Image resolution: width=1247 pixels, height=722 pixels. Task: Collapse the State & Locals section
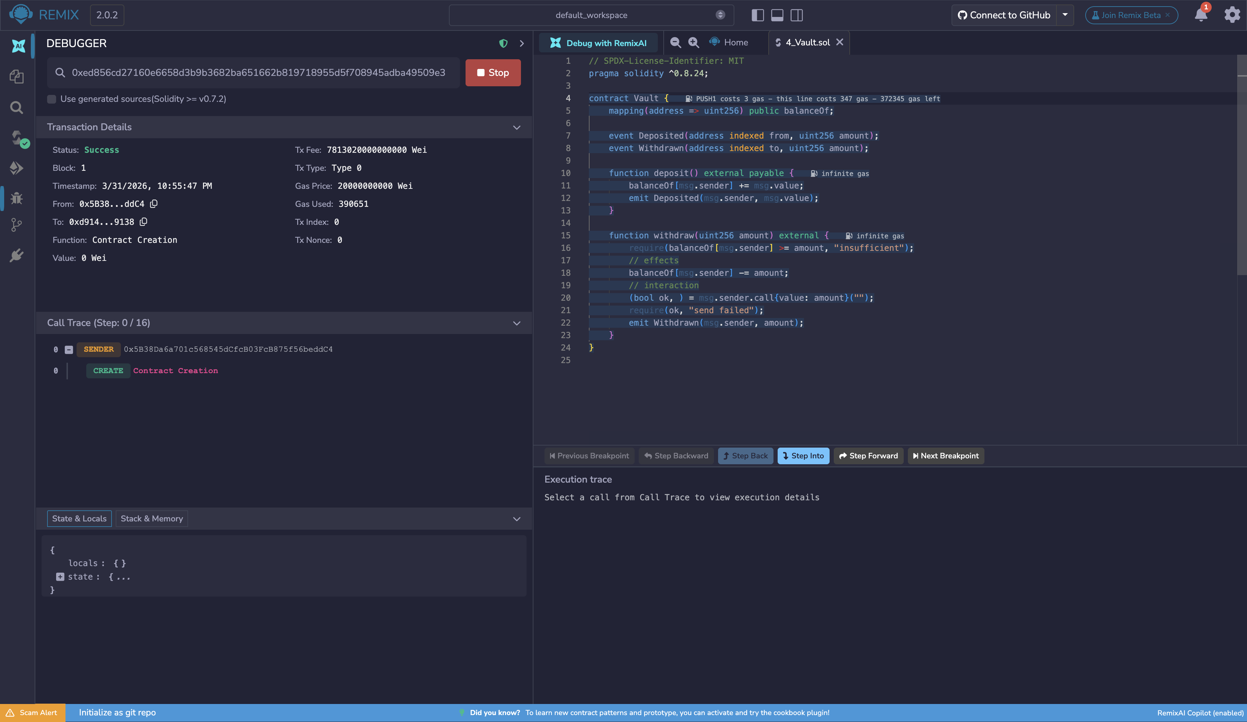tap(516, 519)
